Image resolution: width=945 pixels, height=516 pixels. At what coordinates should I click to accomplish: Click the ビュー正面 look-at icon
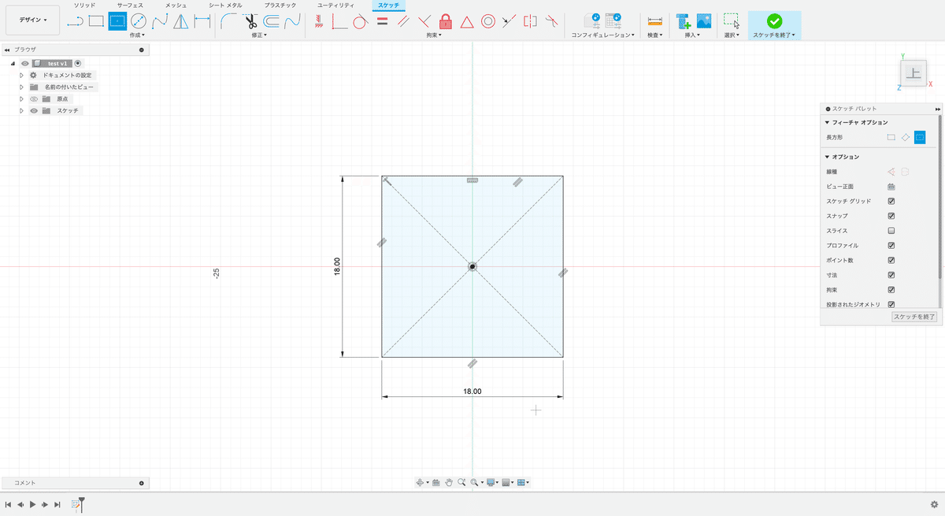[891, 187]
